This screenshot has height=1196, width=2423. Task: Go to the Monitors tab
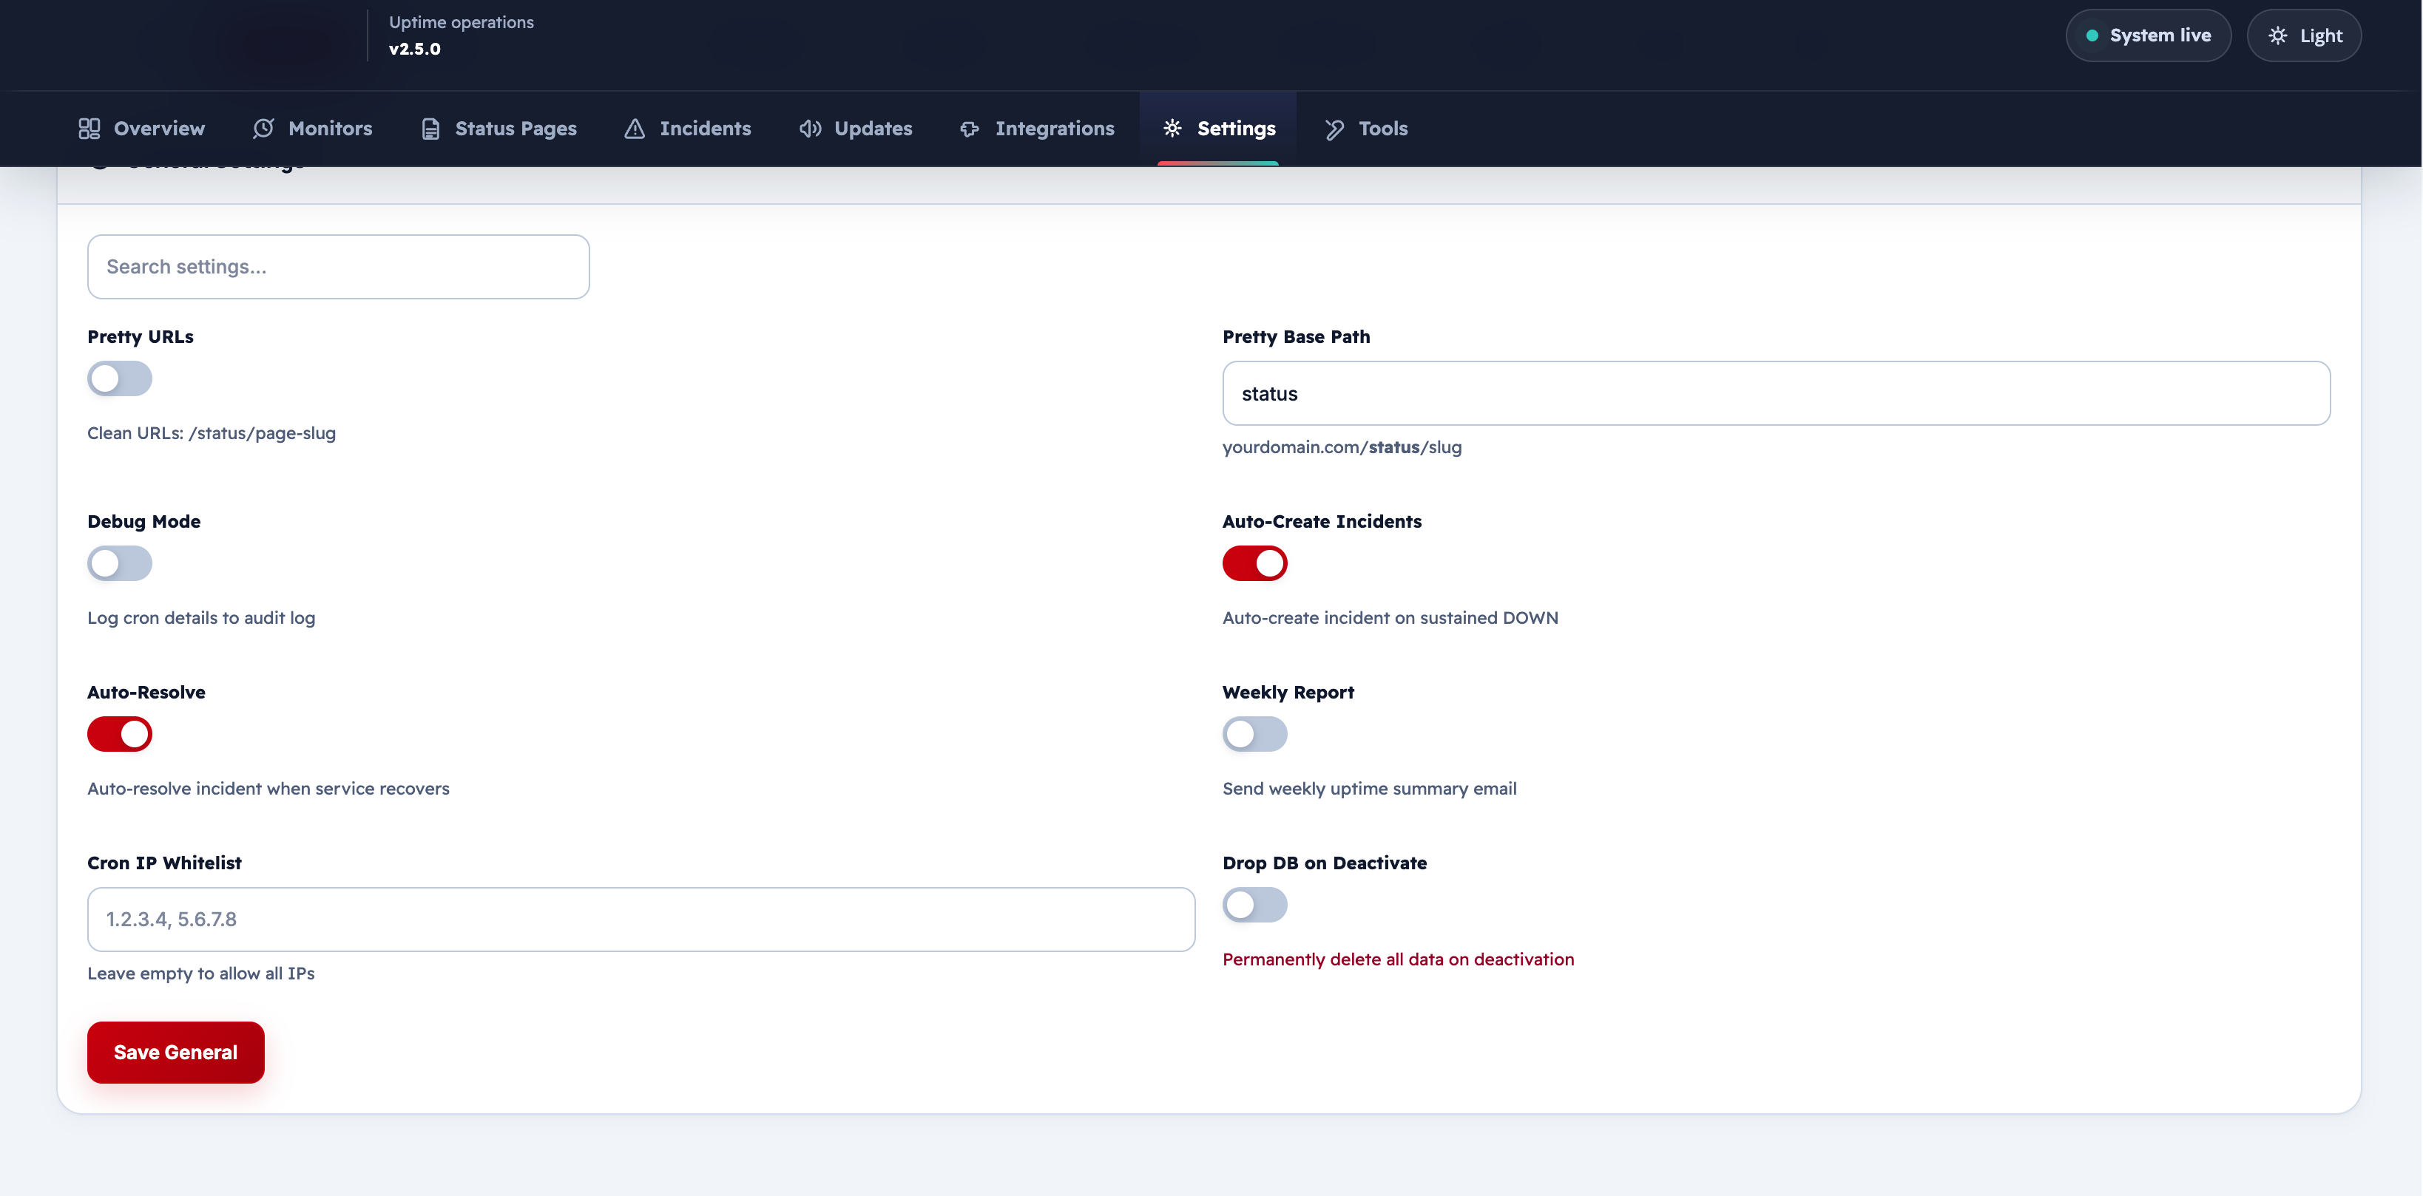[x=312, y=129]
